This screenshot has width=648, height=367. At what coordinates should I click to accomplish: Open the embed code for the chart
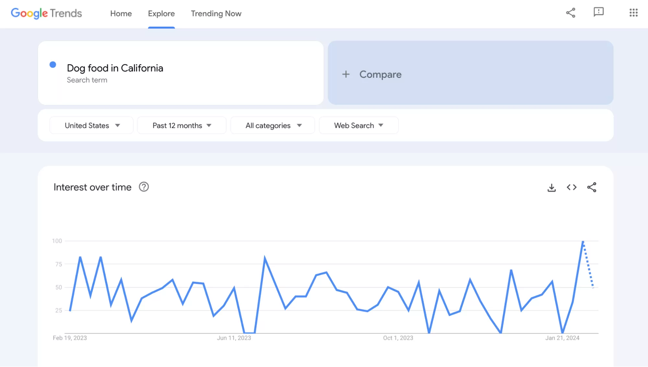tap(571, 187)
